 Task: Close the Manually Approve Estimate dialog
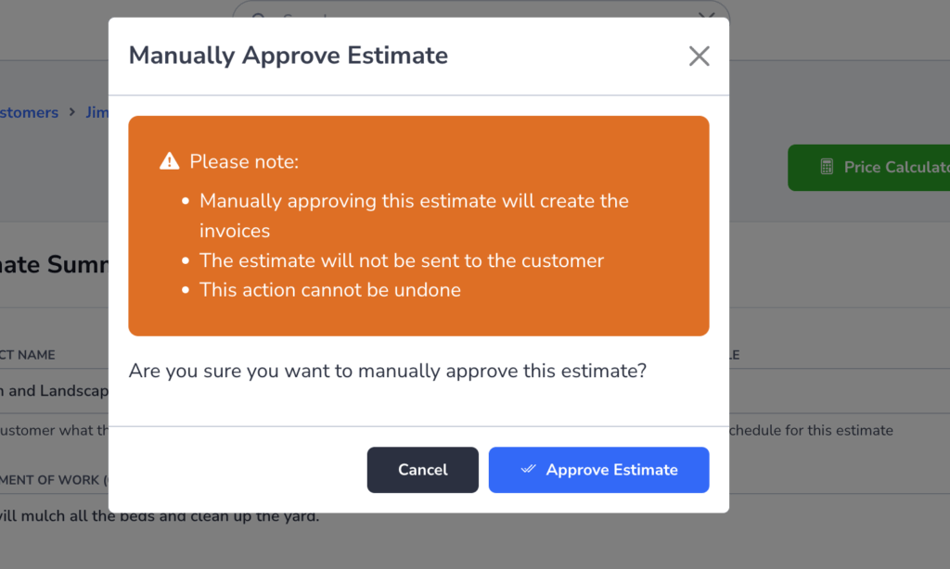[699, 57]
